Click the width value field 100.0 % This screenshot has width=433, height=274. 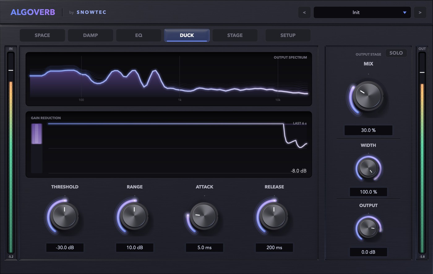368,192
